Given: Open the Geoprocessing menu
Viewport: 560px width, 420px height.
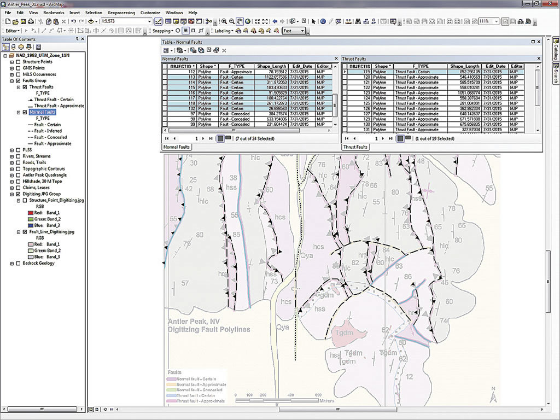Looking at the screenshot, I should point(121,12).
